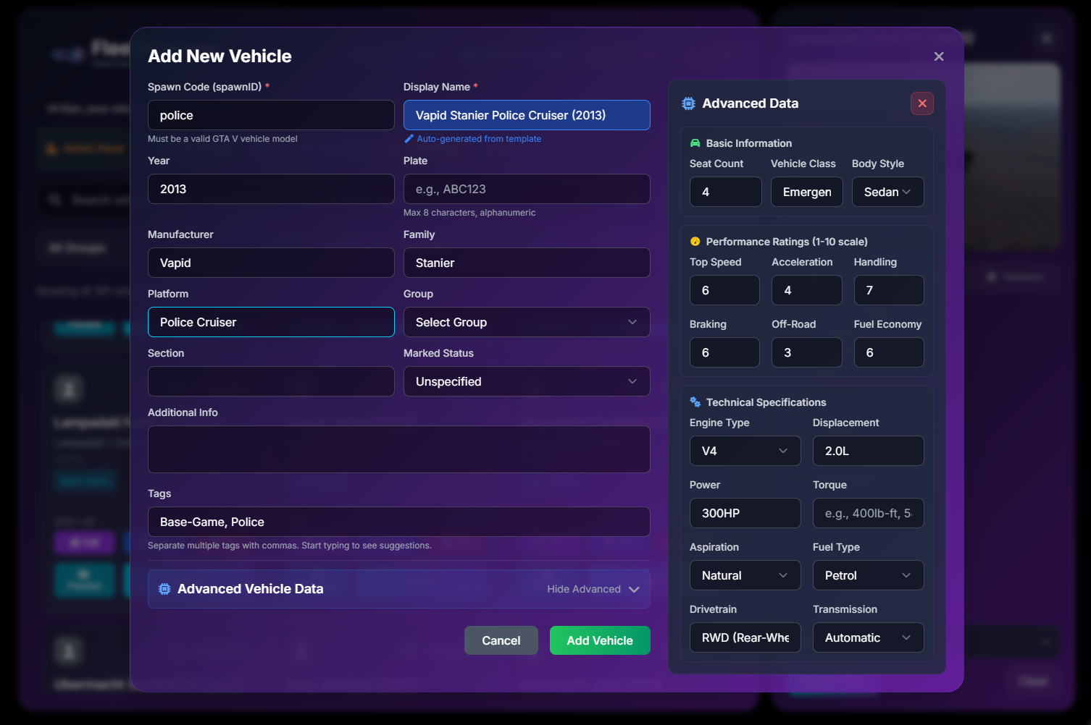Image resolution: width=1091 pixels, height=725 pixels.
Task: Expand the Engine Type V4 dropdown
Action: pyautogui.click(x=745, y=451)
